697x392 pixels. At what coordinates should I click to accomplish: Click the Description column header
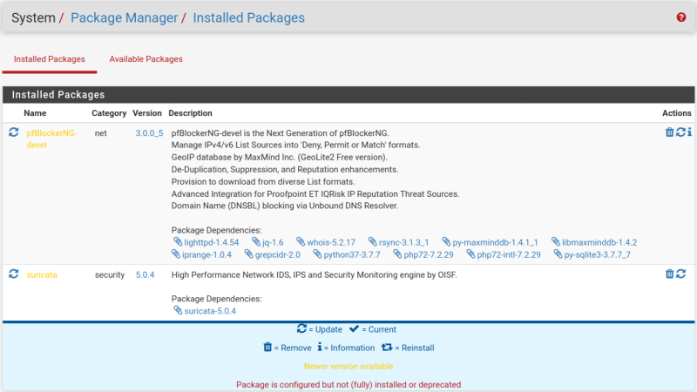tap(190, 113)
